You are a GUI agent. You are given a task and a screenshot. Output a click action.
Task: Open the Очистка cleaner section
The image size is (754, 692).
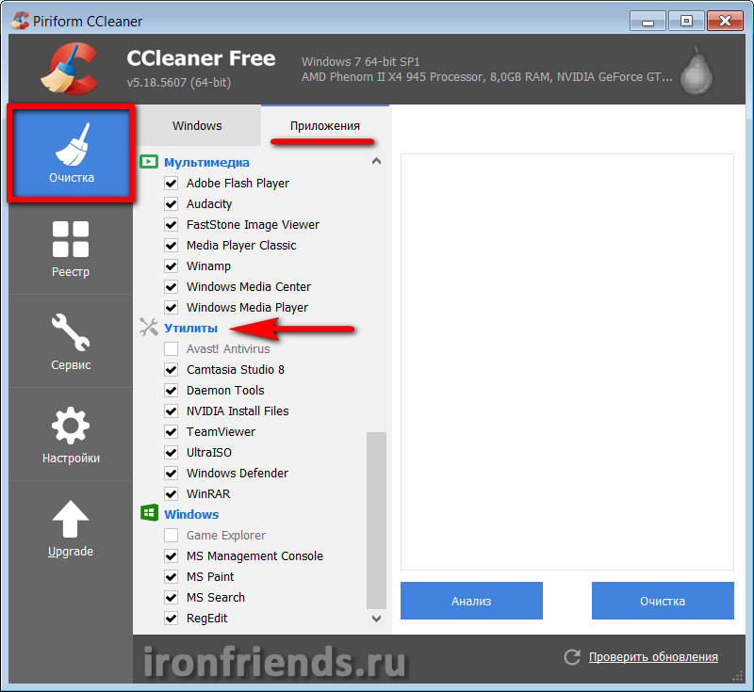point(71,153)
